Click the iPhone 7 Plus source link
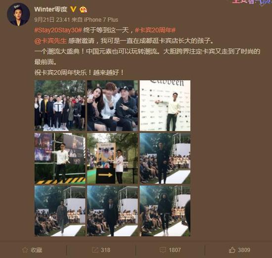 101,20
